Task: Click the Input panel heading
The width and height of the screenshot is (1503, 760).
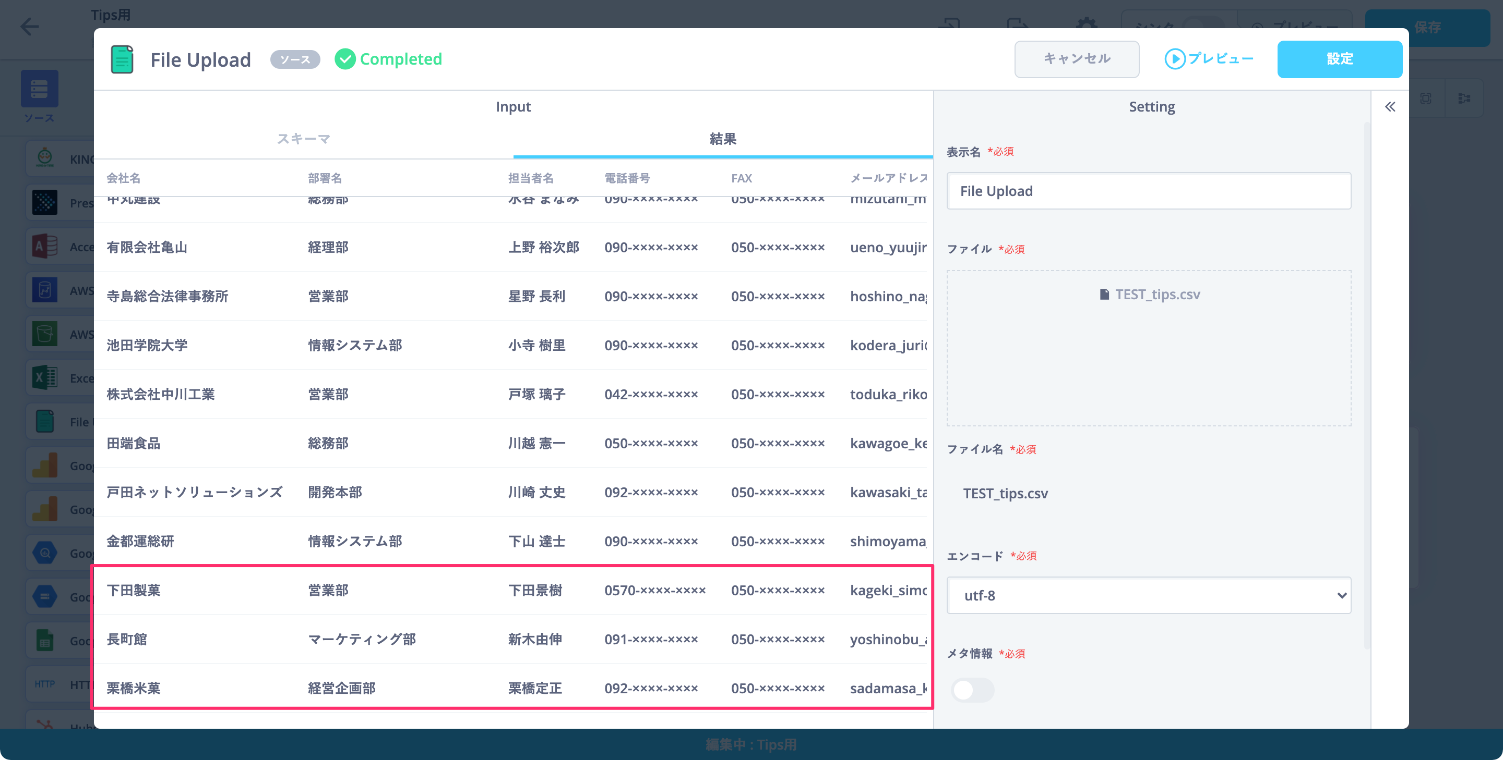Action: 513,107
